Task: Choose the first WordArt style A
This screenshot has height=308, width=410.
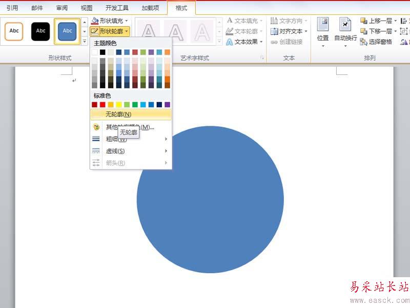Action: [x=149, y=32]
